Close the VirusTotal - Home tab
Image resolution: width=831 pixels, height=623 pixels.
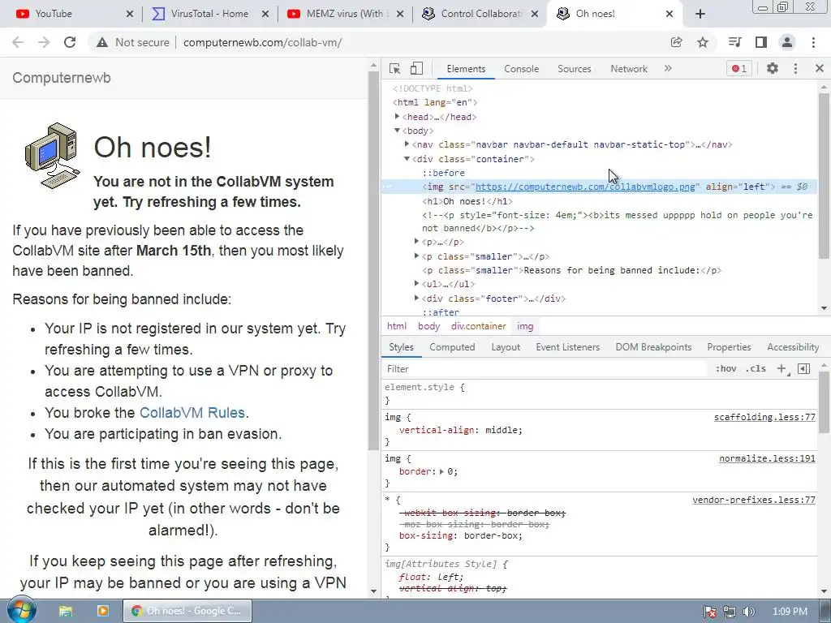pyautogui.click(x=265, y=14)
